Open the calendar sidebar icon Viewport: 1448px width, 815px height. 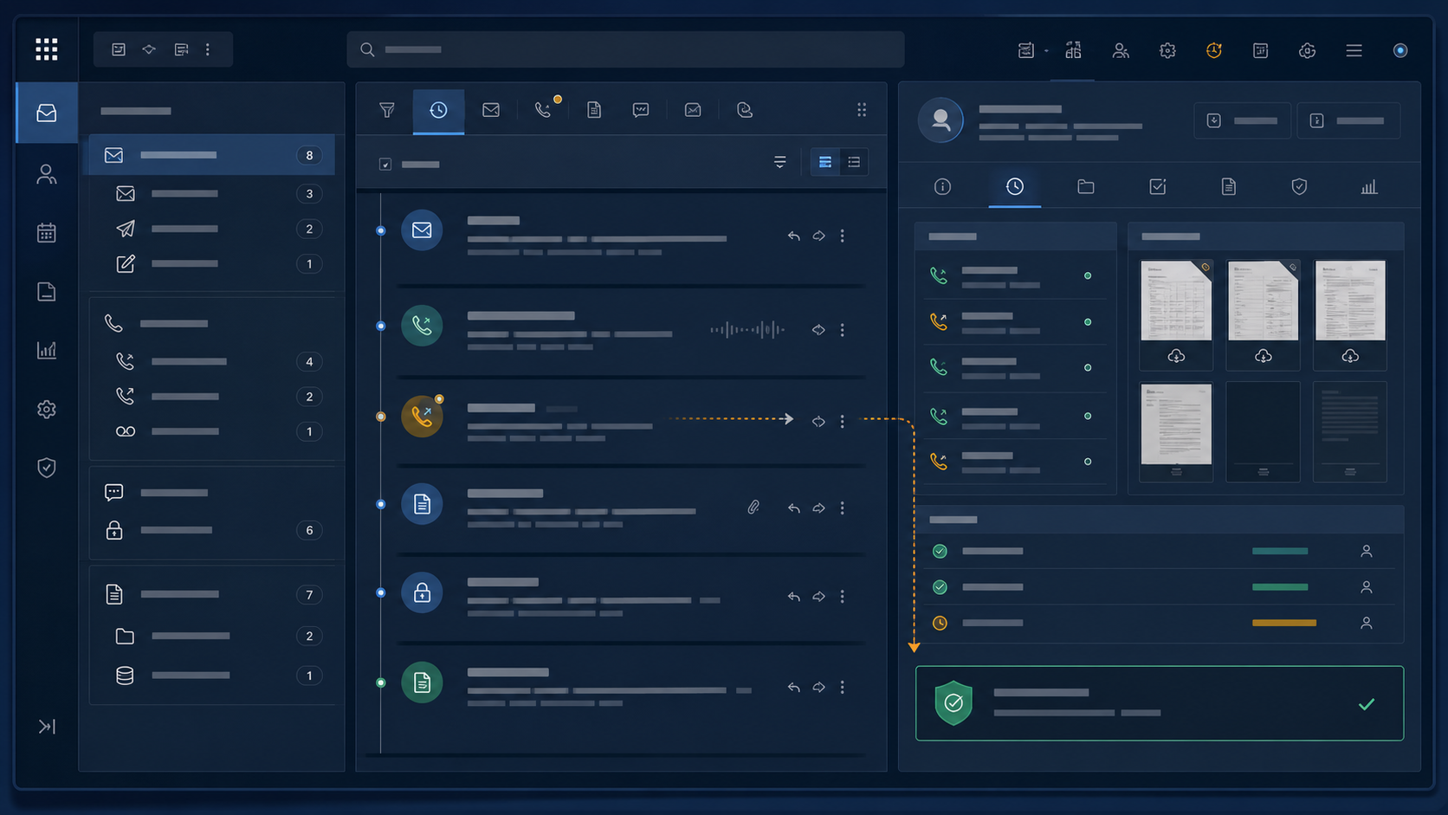(x=47, y=233)
